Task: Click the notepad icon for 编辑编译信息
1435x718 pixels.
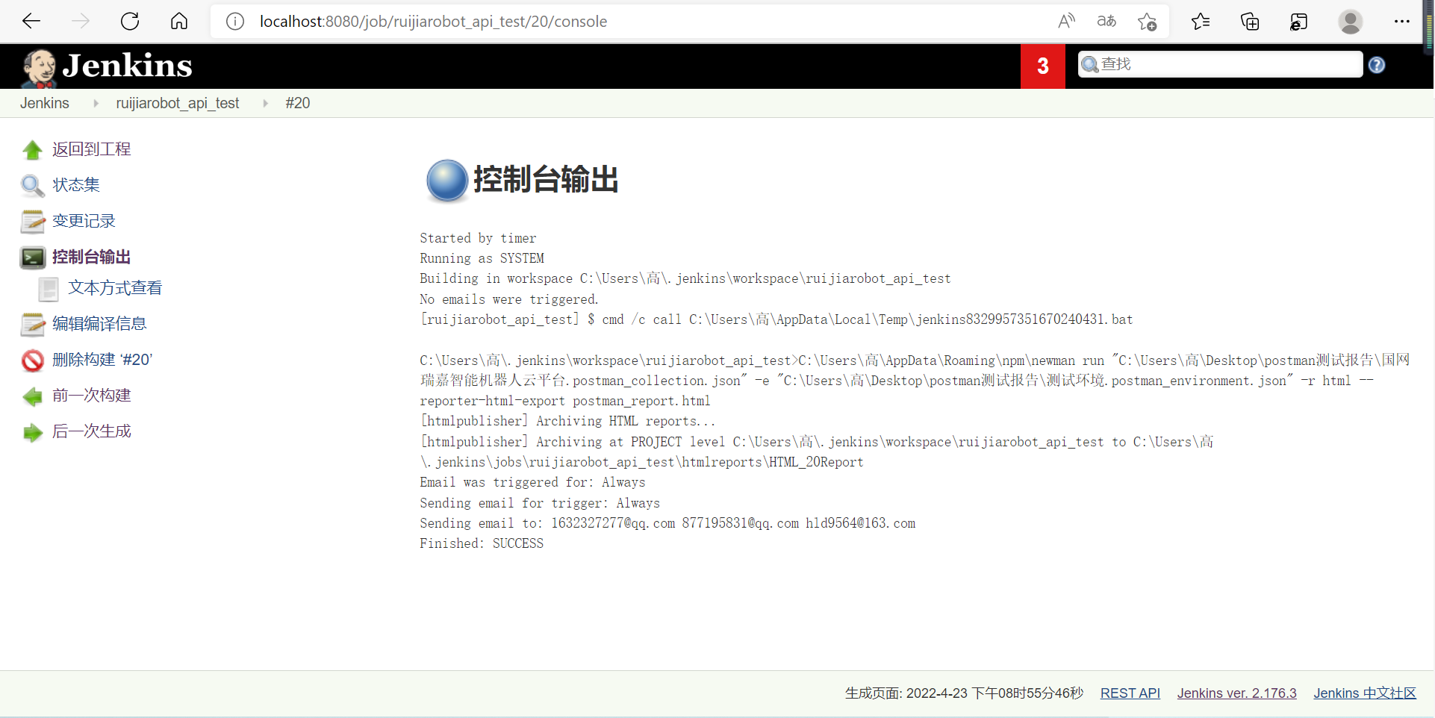Action: pos(32,325)
